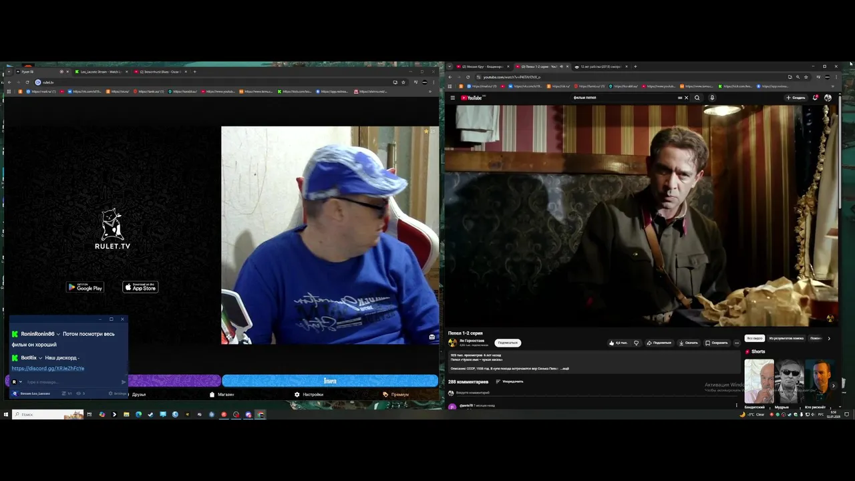Screen dimensions: 855x481
Task: Open more actions for the video
Action: click(737, 343)
